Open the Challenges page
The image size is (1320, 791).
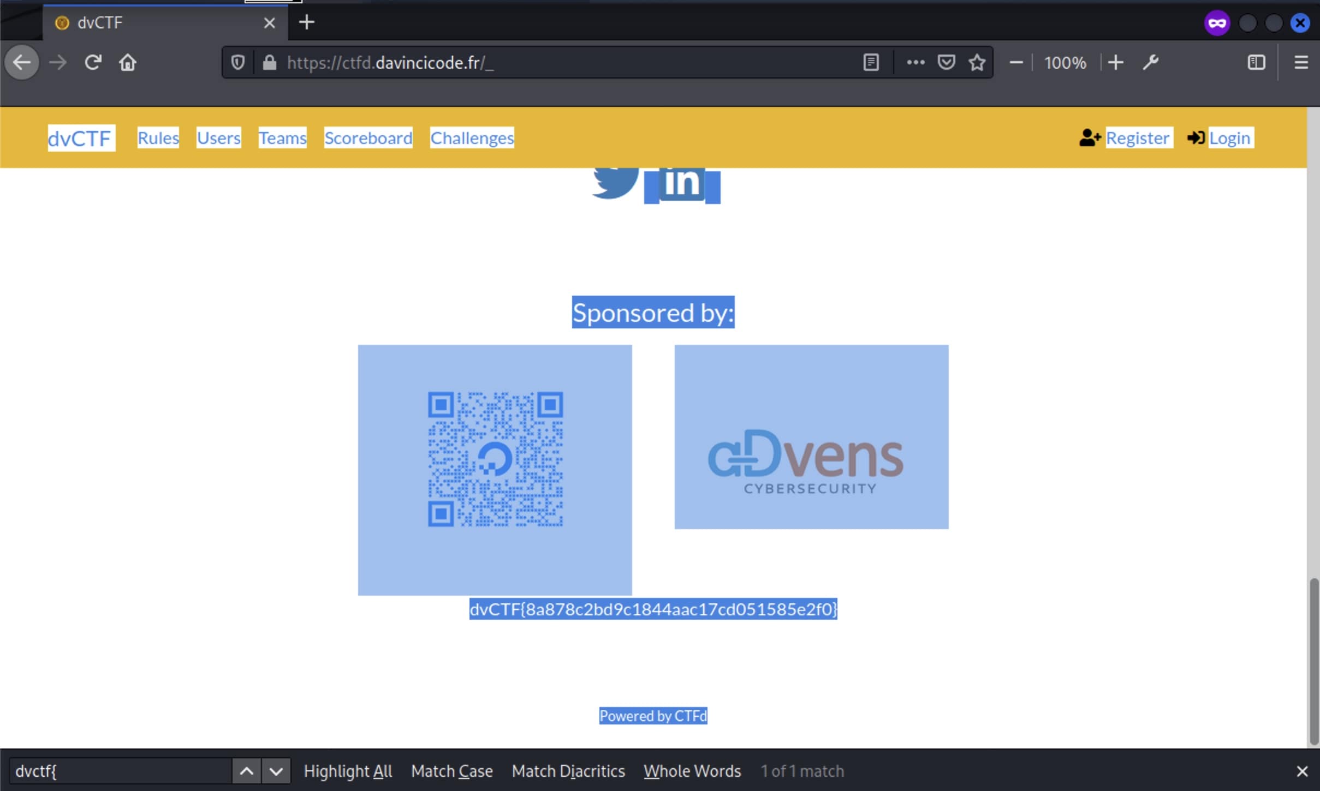472,138
